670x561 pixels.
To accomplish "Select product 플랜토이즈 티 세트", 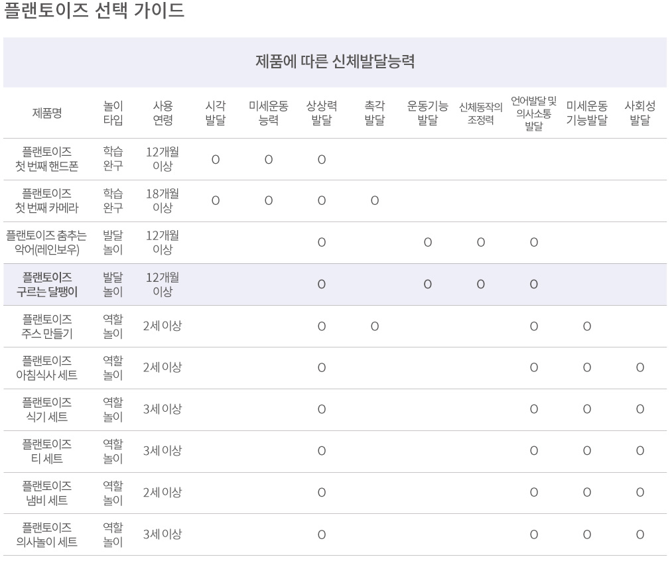I will pyautogui.click(x=47, y=451).
